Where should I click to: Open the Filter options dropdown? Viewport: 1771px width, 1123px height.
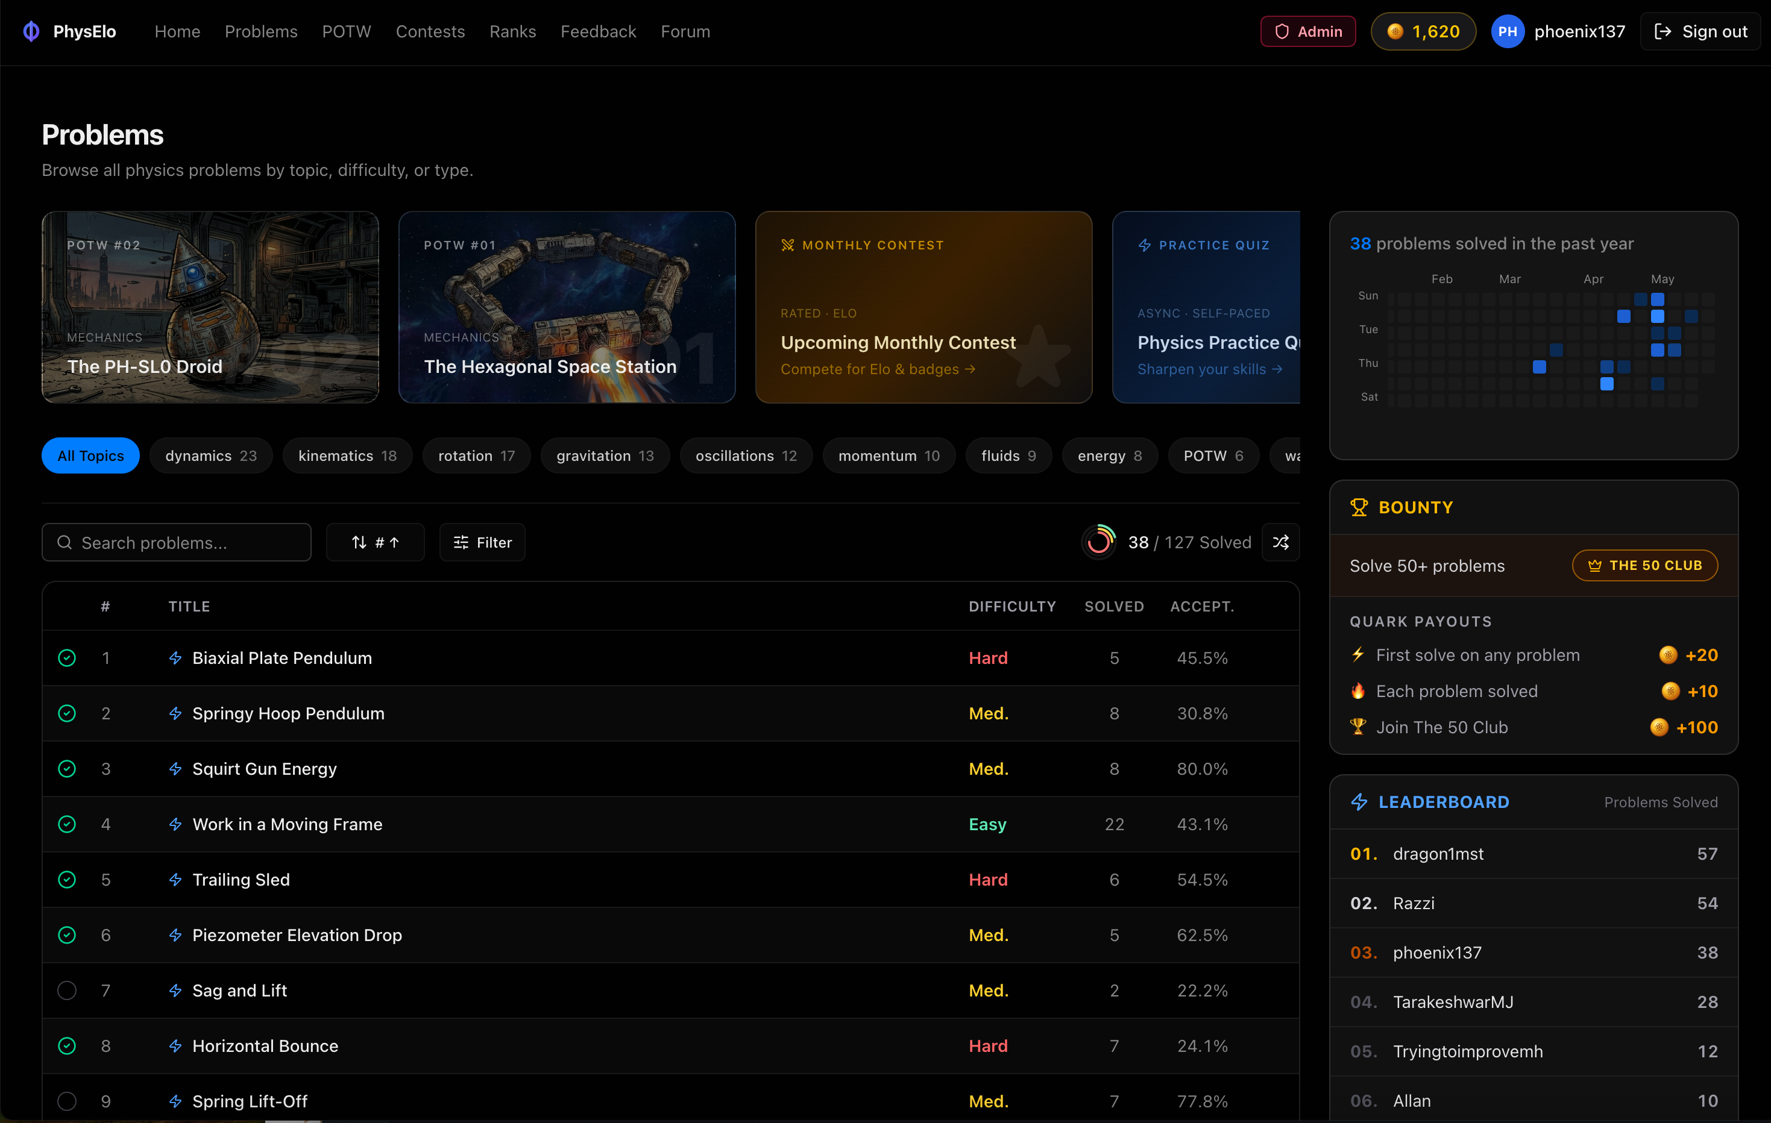482,542
